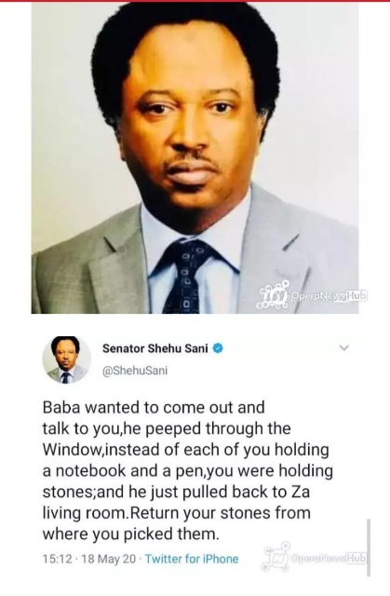Click the OperaNews watermark text on the photo
This screenshot has height=596, width=390.
click(x=318, y=295)
